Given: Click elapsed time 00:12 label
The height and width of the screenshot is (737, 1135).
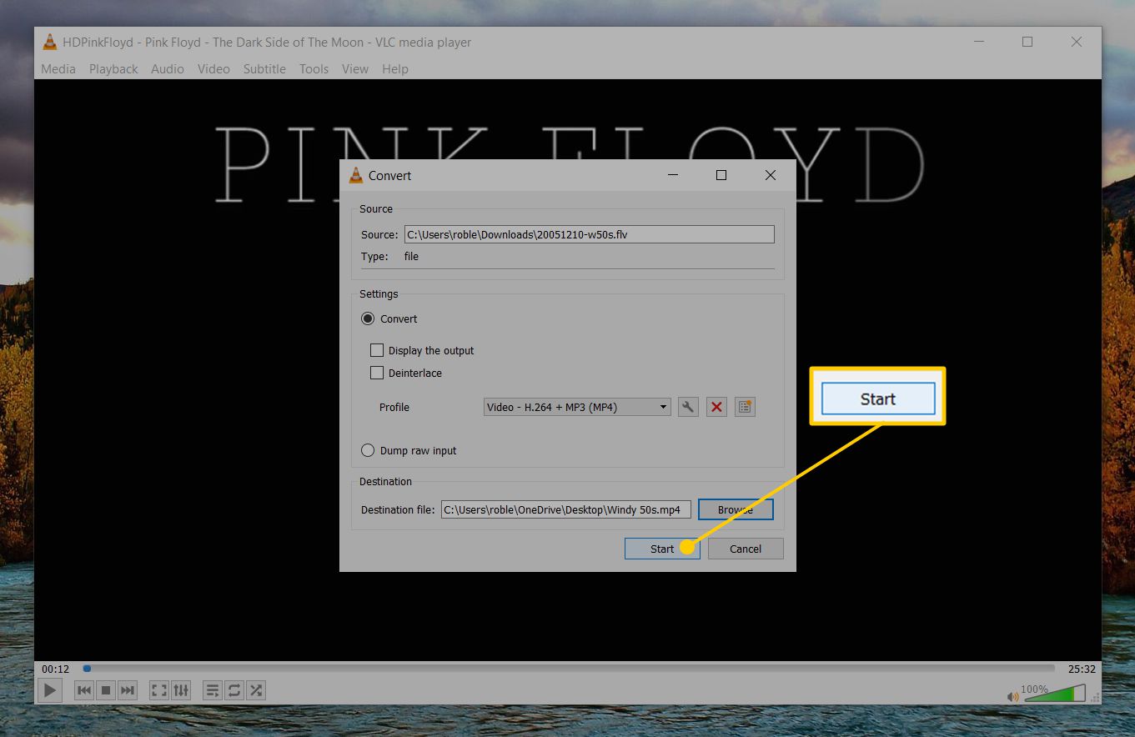Looking at the screenshot, I should (x=56, y=669).
